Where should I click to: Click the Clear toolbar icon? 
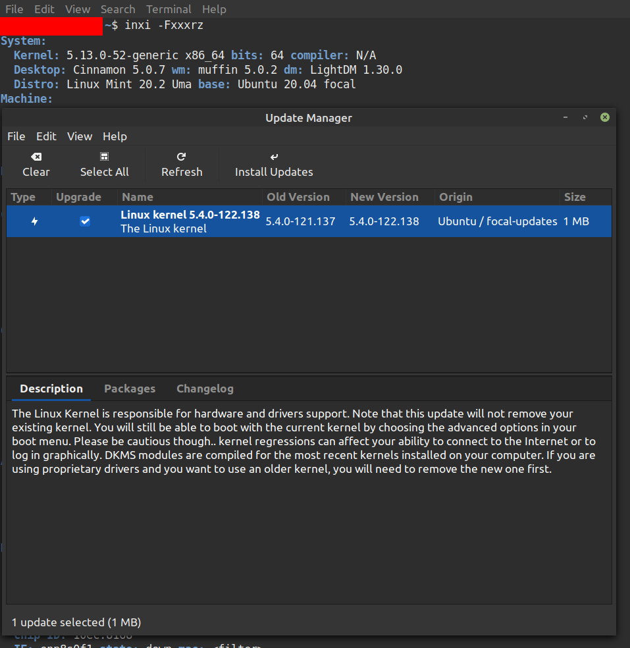[36, 157]
